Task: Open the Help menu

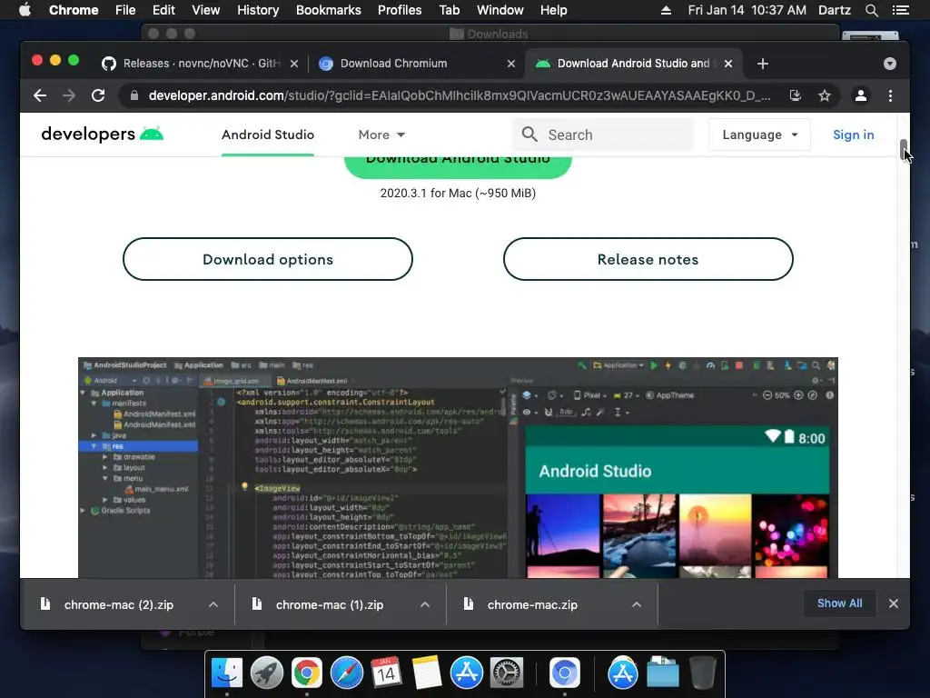Action: coord(553,10)
